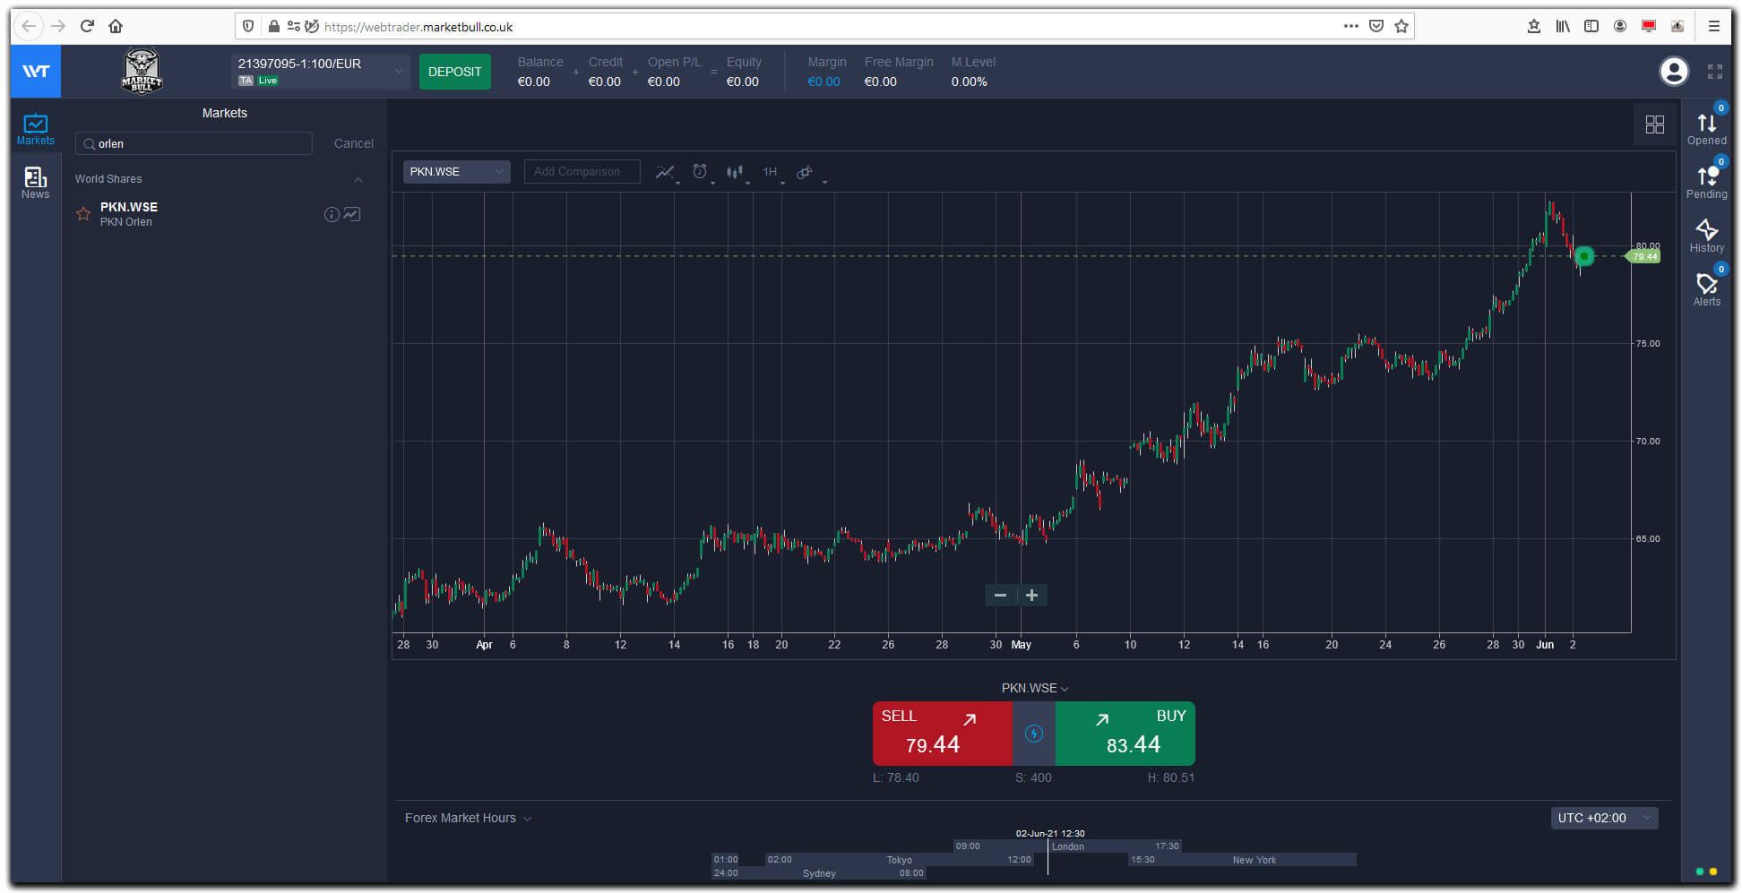This screenshot has width=1742, height=893.
Task: Click the New York session bar
Action: point(1243,860)
